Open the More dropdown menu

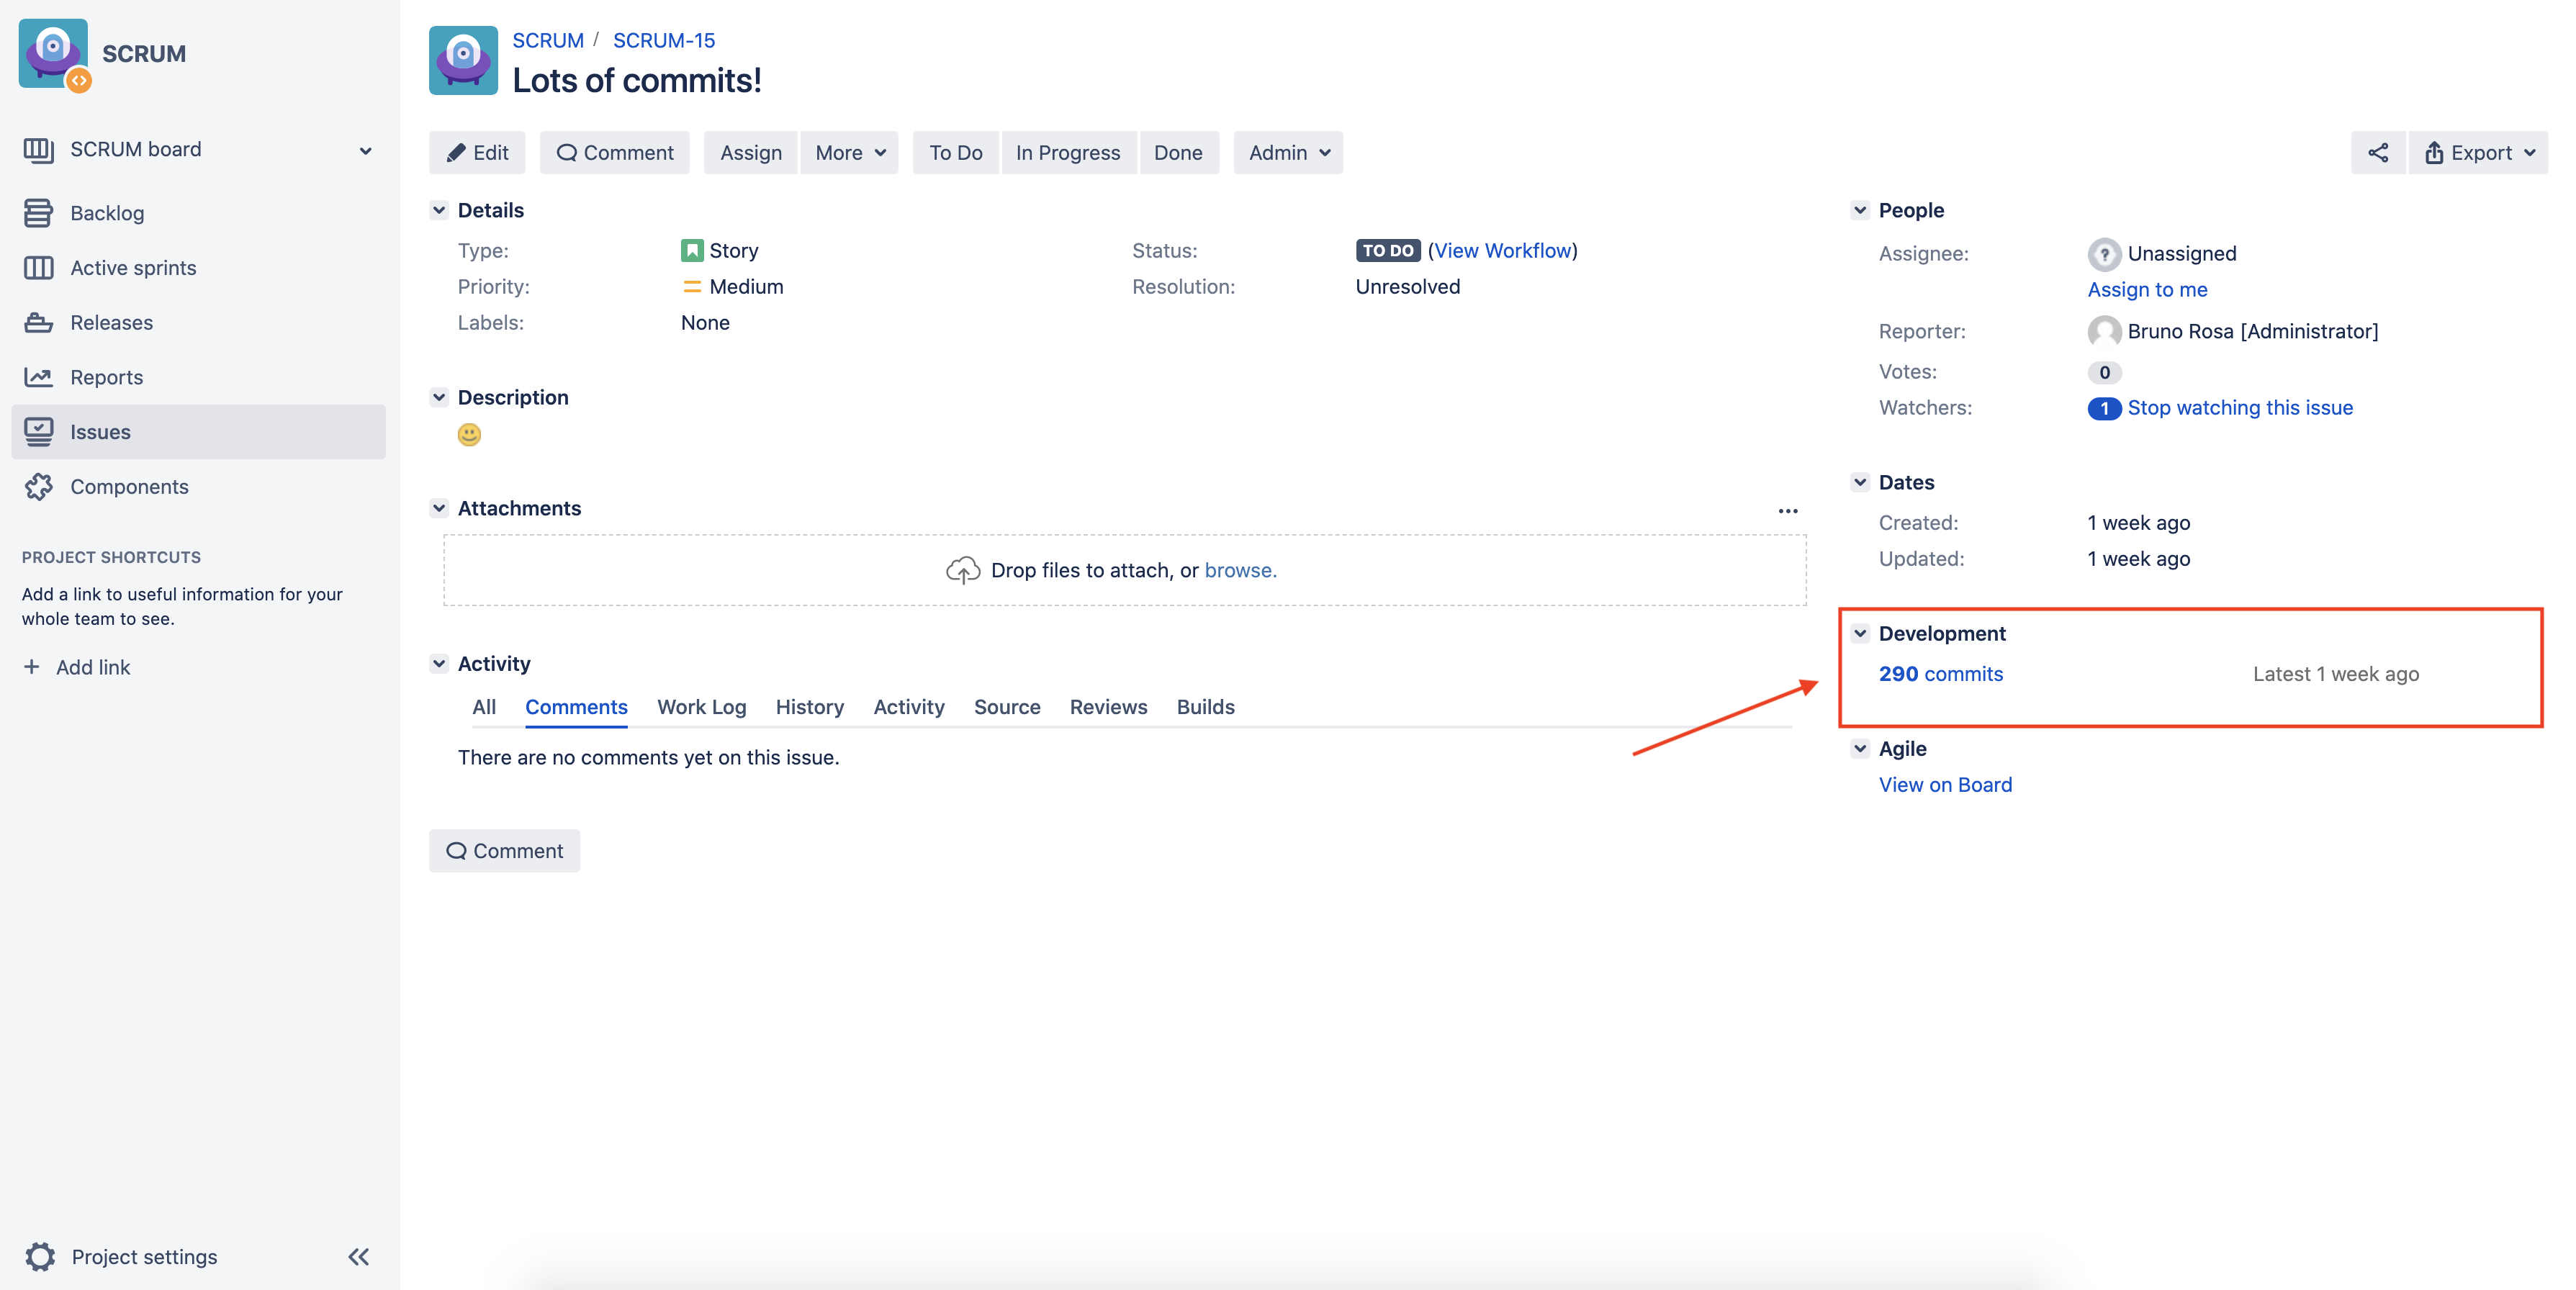pos(849,153)
